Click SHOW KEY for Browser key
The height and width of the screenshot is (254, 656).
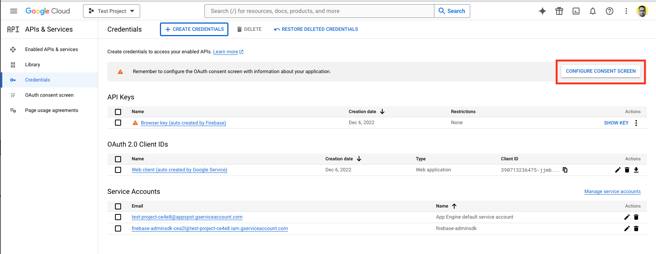tap(616, 123)
